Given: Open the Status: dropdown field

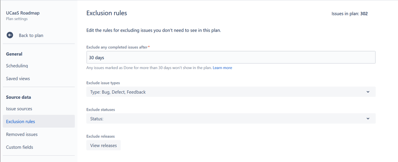Looking at the screenshot, I should (x=231, y=118).
